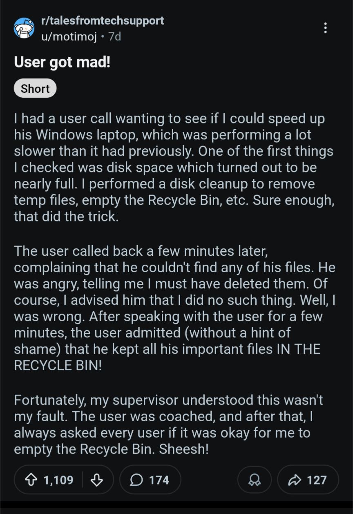Visit u/motimoj's profile
The width and height of the screenshot is (353, 514).
pyautogui.click(x=69, y=37)
